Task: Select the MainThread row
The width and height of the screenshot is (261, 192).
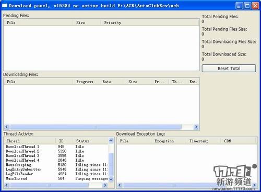Action: tap(56, 178)
